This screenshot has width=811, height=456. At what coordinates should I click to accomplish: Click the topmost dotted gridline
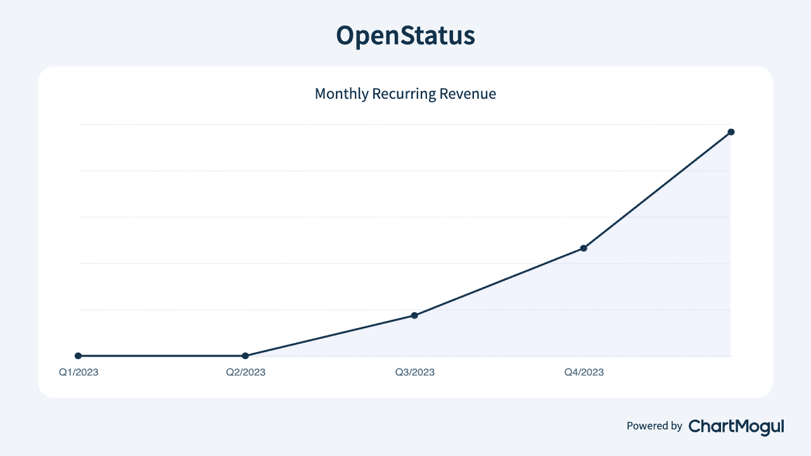pyautogui.click(x=405, y=123)
